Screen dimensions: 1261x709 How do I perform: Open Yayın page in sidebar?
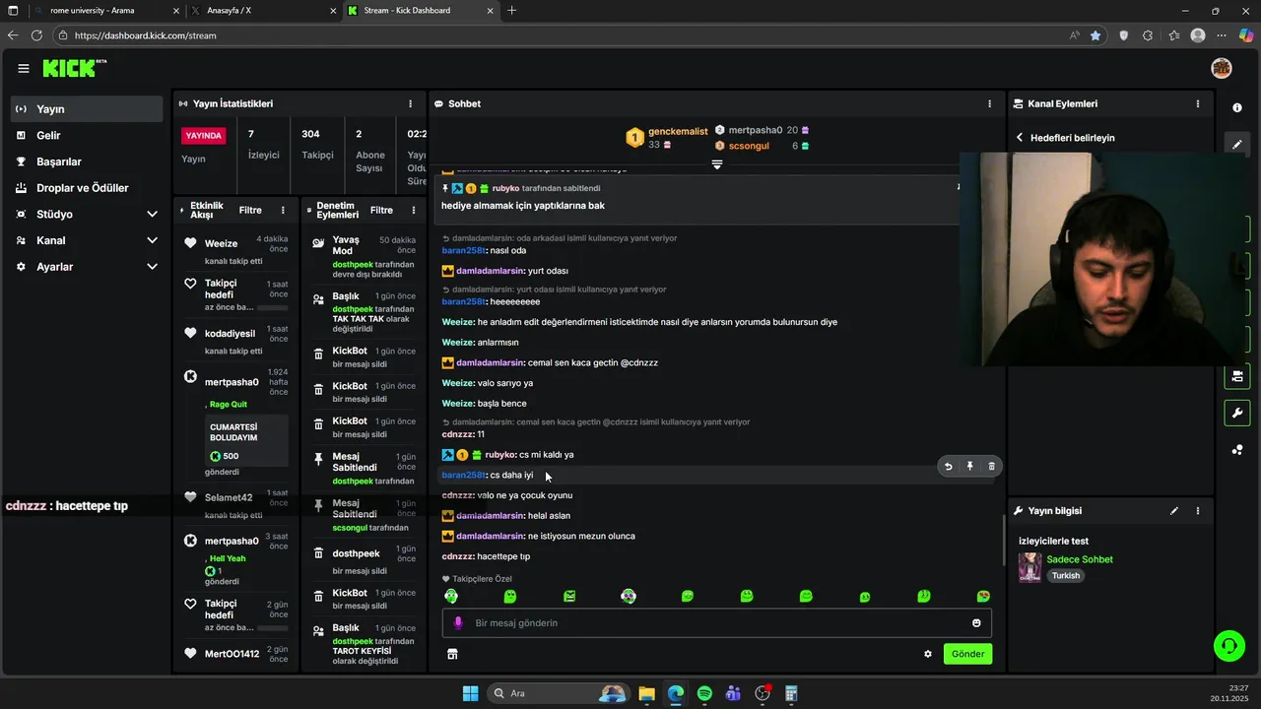[87, 109]
